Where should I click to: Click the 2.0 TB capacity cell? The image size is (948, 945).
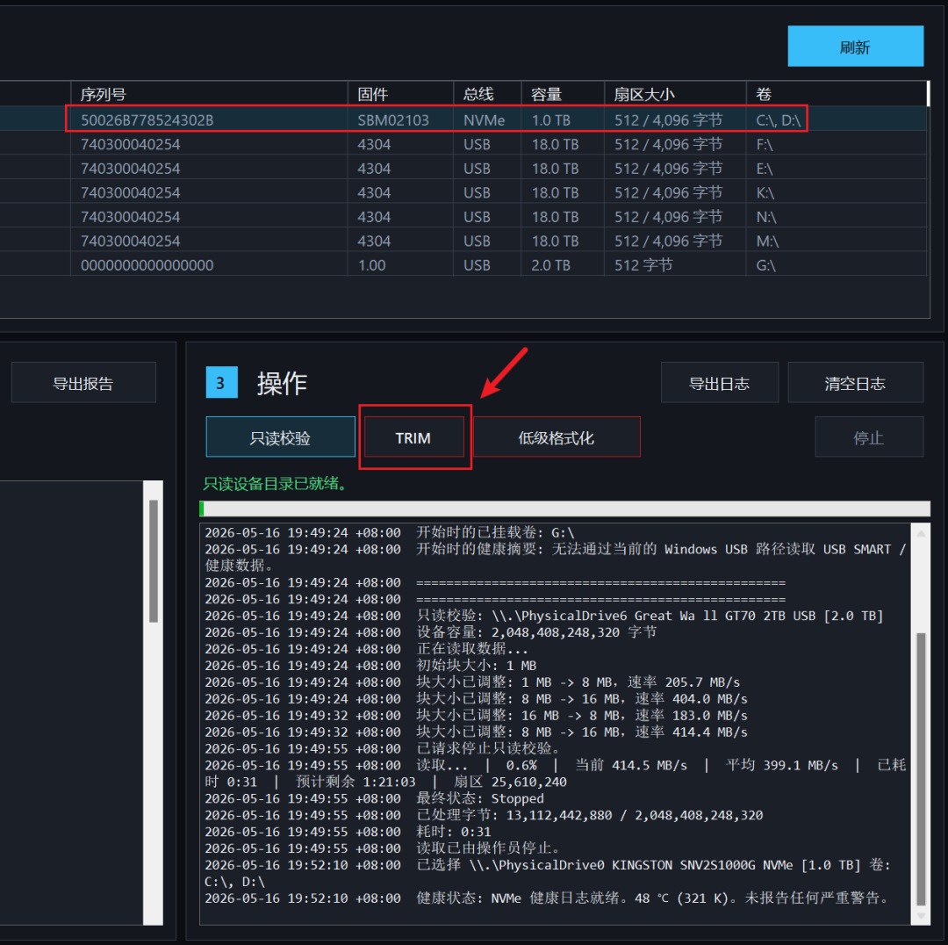[x=550, y=265]
